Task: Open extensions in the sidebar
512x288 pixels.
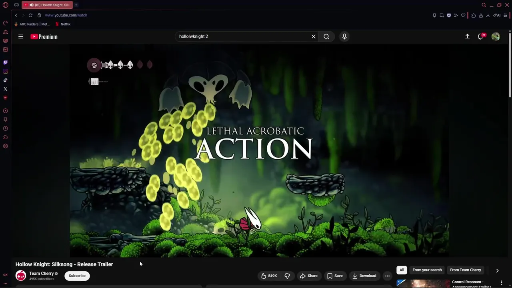Action: coord(5,137)
